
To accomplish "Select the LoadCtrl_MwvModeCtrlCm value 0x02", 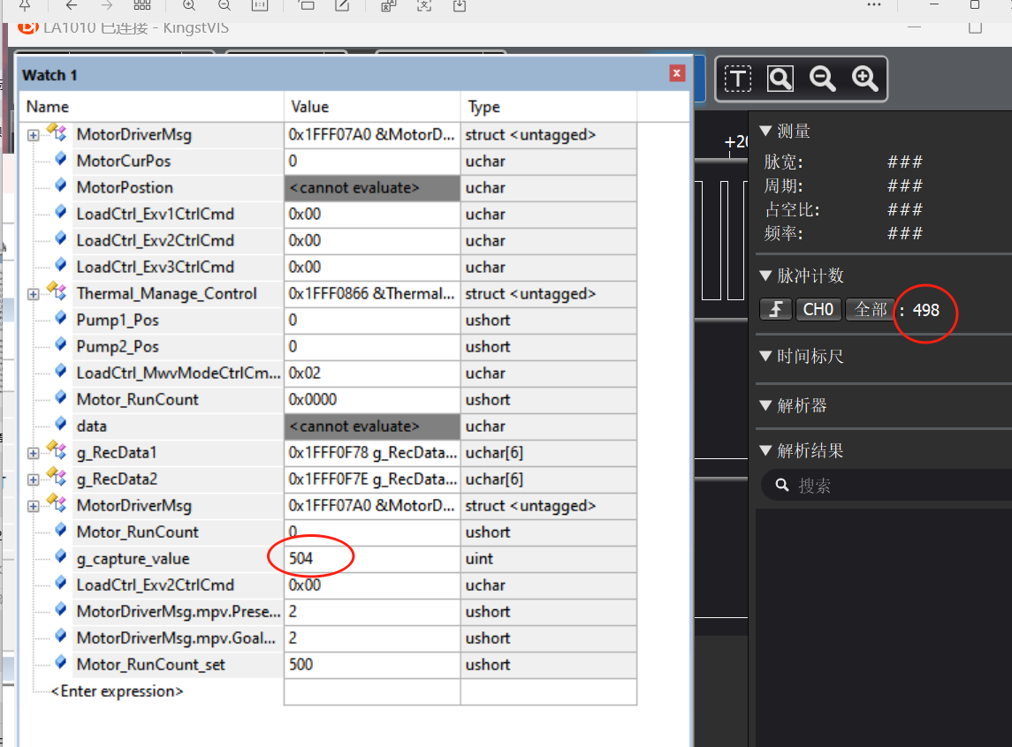I will [372, 373].
